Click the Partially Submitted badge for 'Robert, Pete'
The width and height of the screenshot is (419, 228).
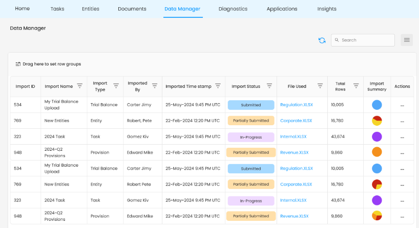click(251, 121)
